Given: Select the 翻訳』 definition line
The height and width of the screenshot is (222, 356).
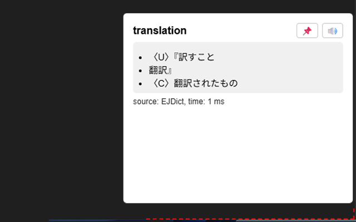Looking at the screenshot, I should [160, 70].
